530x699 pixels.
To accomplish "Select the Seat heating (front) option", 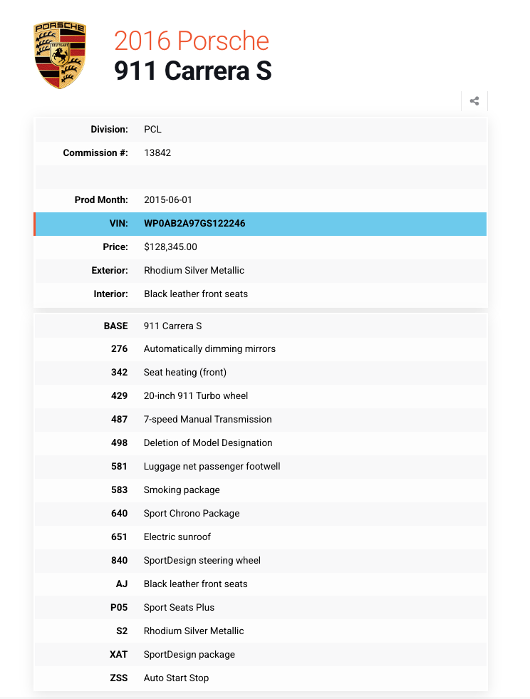I will click(x=185, y=373).
